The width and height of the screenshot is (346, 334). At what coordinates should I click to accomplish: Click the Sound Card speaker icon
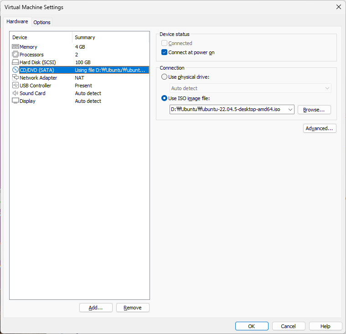click(15, 93)
